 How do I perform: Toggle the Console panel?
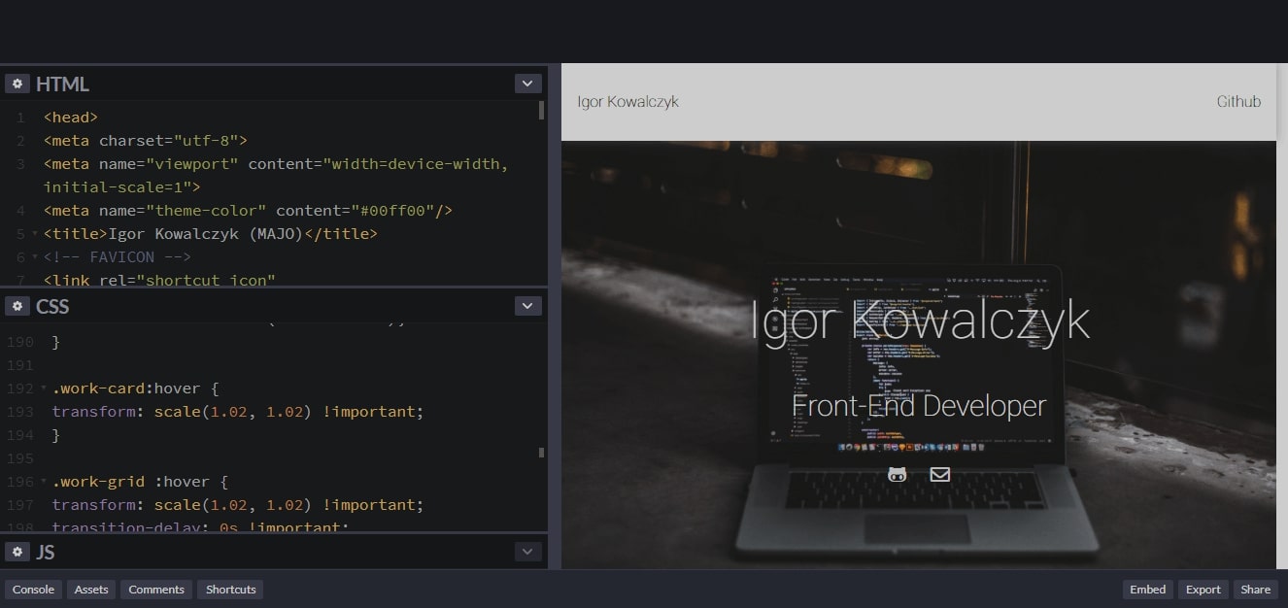pos(33,590)
